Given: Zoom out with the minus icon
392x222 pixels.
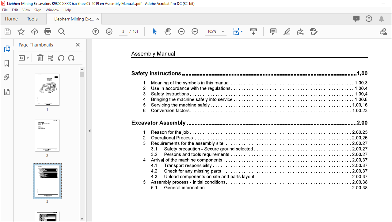Looking at the screenshot, I should click(x=181, y=31).
